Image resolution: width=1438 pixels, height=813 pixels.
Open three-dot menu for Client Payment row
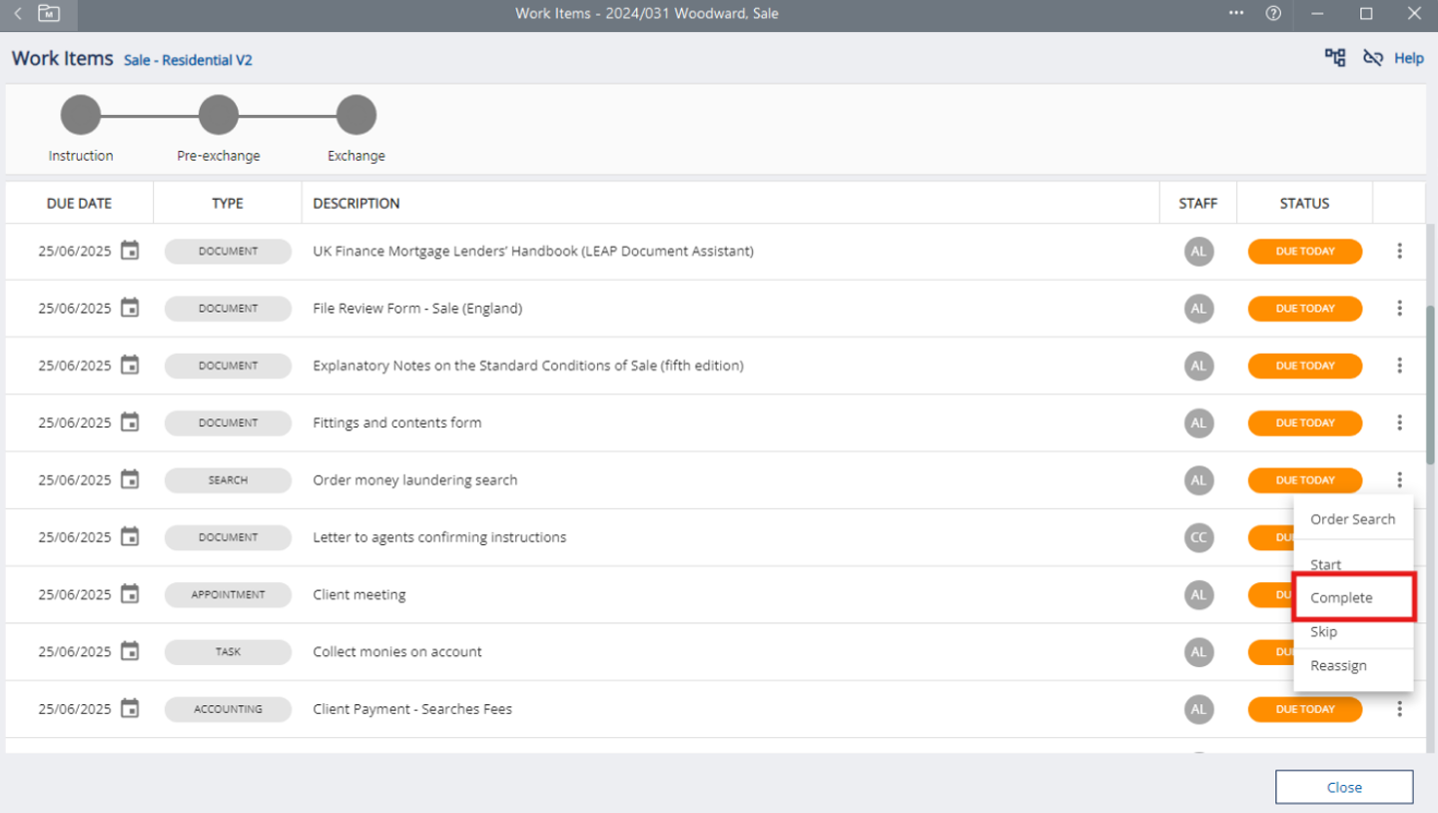[x=1399, y=709]
